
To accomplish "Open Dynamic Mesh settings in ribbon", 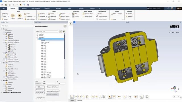I will pyautogui.click(x=88, y=14).
